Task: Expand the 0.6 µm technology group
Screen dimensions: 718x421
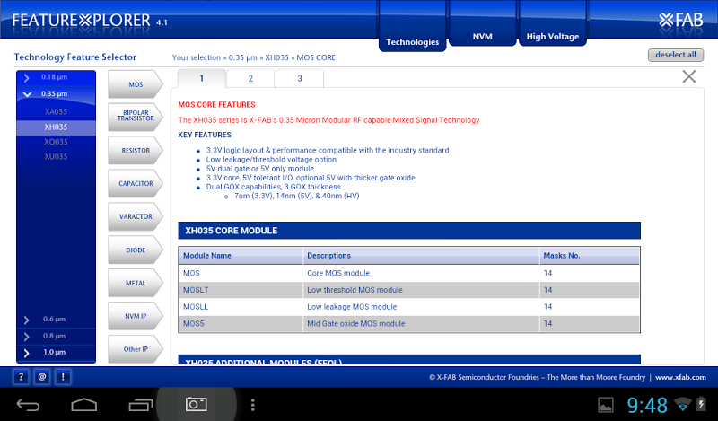Action: (56, 320)
